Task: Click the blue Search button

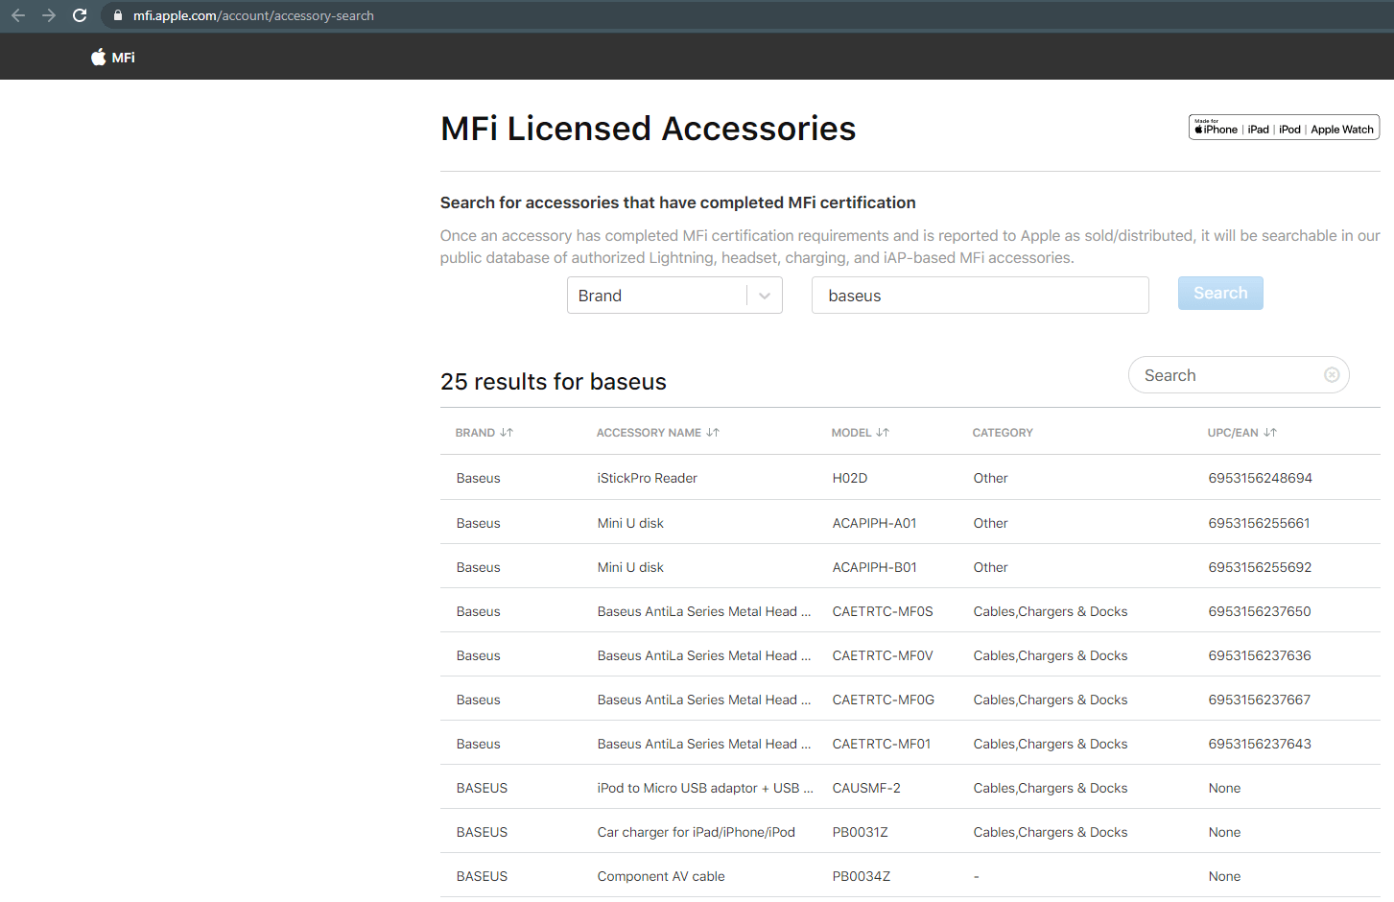Action: point(1220,294)
